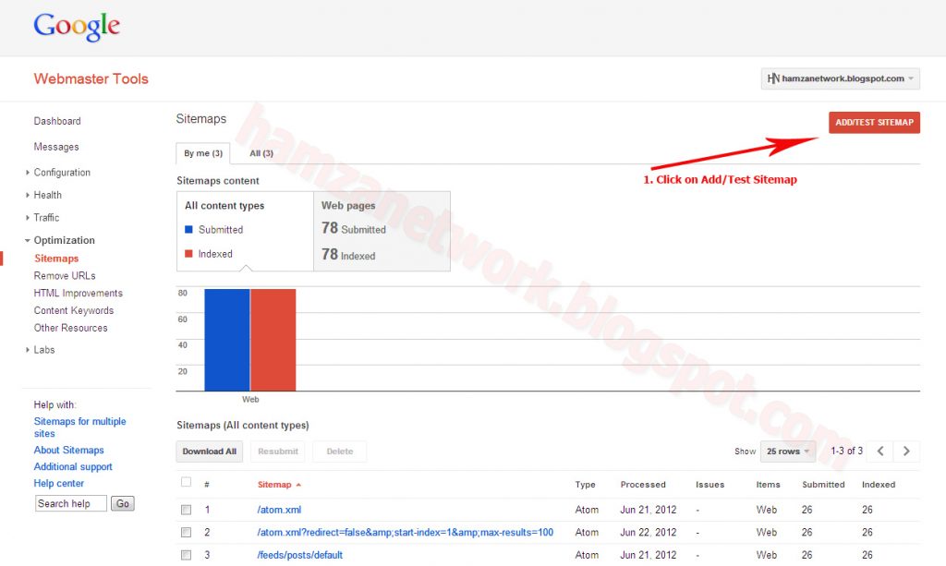Open the Help center link

tap(58, 484)
